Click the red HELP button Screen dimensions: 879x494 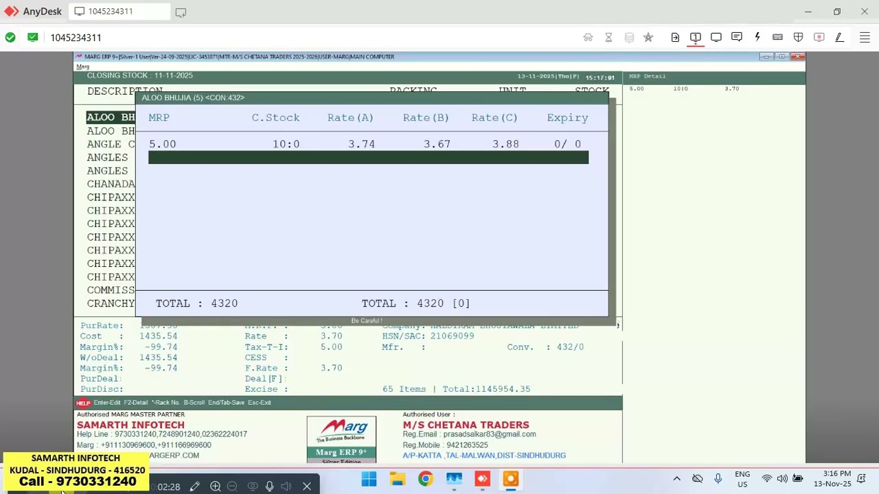83,403
